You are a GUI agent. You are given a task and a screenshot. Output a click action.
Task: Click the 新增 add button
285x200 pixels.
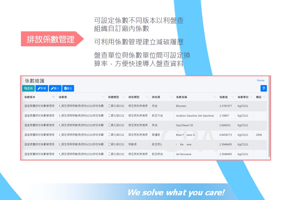coord(42,88)
